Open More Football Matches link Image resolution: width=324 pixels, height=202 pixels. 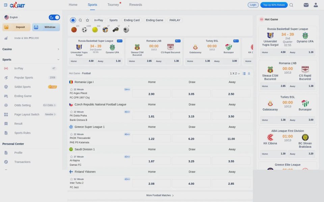pos(160,195)
